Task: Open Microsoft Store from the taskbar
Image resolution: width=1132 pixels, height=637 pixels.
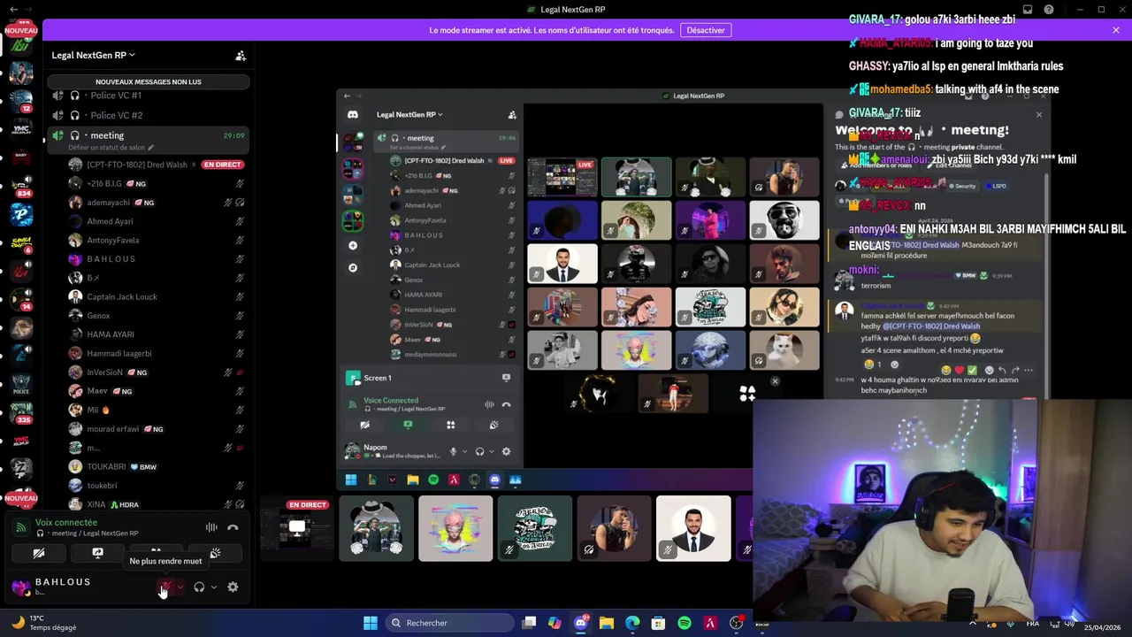Action: click(658, 623)
